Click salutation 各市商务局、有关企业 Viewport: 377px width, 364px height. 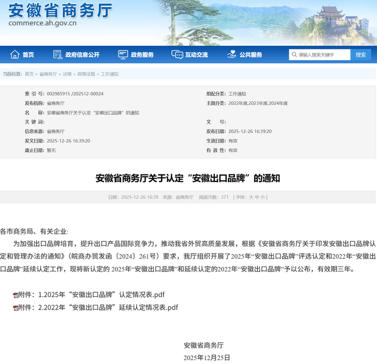coord(34,232)
